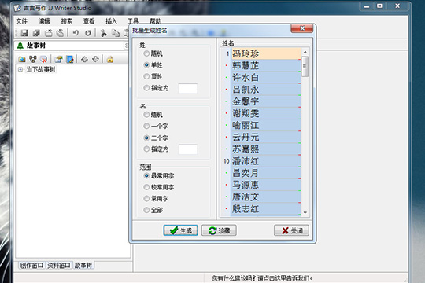
Task: Select the name 唐洁文 in the list
Action: click(266, 197)
